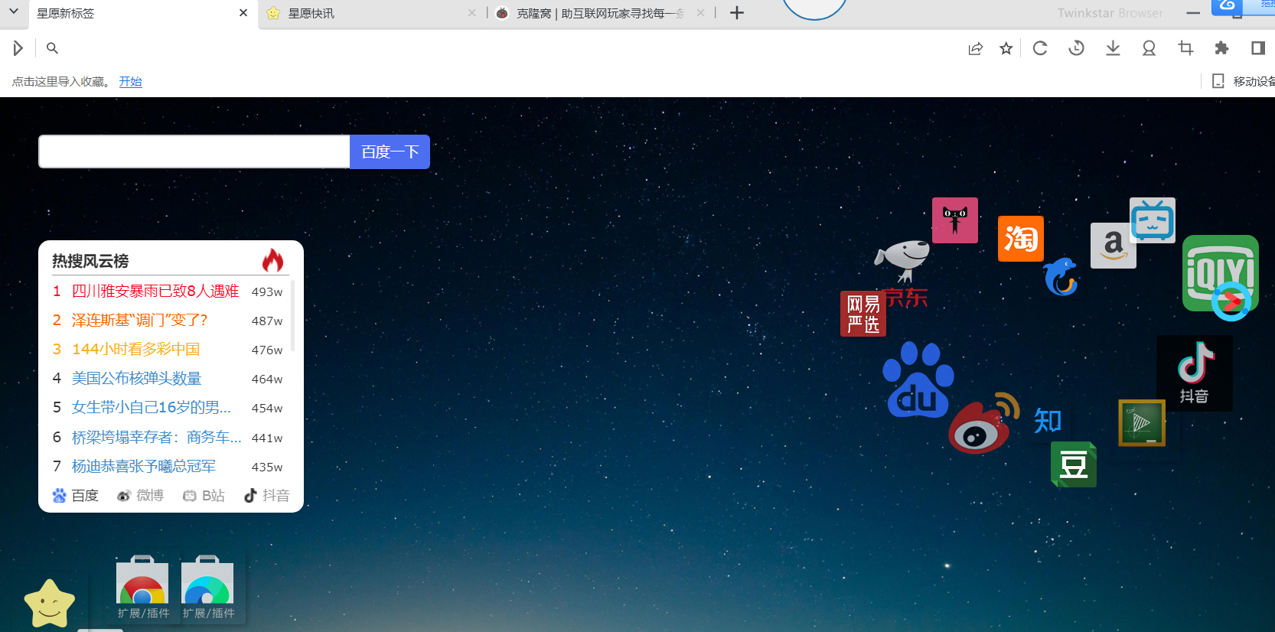Click the hot search list scrollbar
The height and width of the screenshot is (632, 1275).
pyautogui.click(x=293, y=315)
